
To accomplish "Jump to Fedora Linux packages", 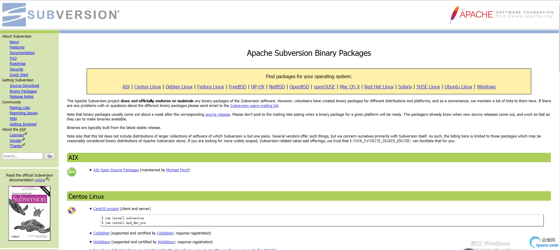I will (x=211, y=87).
